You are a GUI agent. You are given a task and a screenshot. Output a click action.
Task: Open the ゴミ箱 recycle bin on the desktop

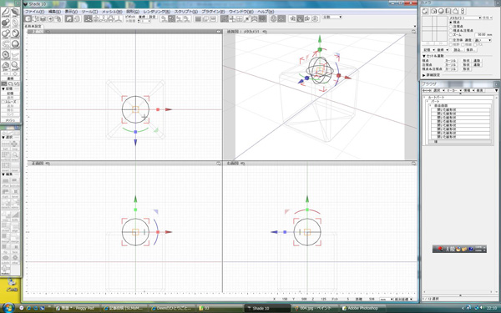tap(12, 285)
